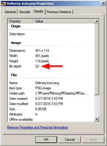Viewport: 107px width, 146px height.
Task: Click the bit depth value 32
Action: [x=37, y=66]
